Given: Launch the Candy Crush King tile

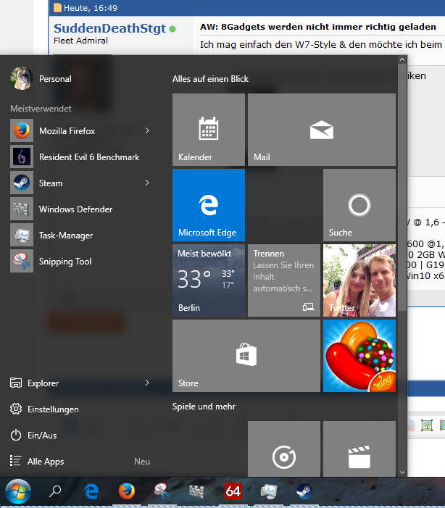Looking at the screenshot, I should tap(359, 356).
